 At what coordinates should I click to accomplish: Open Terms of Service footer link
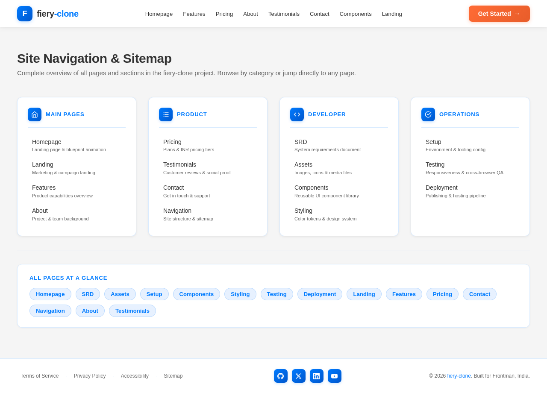click(x=40, y=376)
